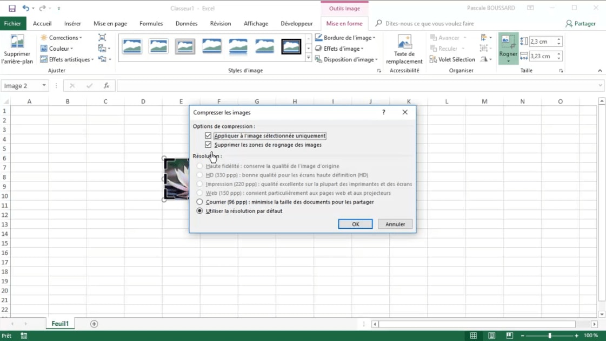Image resolution: width=606 pixels, height=341 pixels.
Task: Uncheck Supprimer les zones de rognage des images
Action: [x=208, y=145]
